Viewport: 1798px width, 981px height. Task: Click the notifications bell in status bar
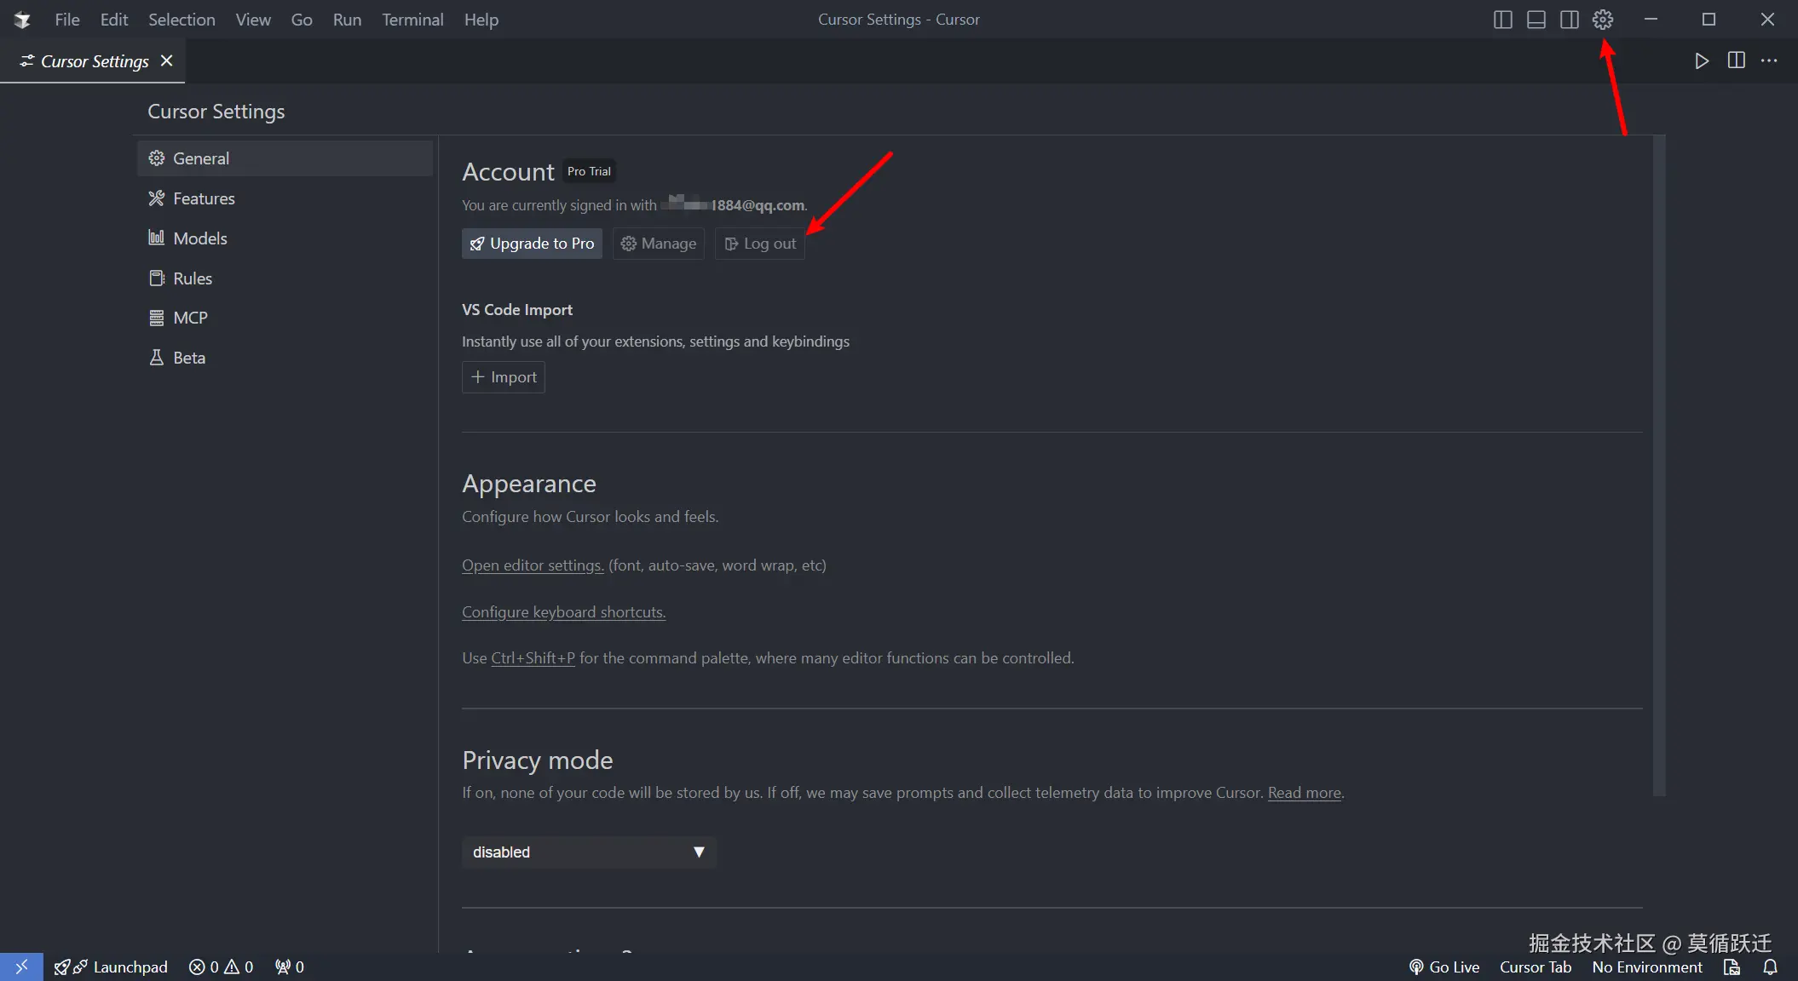tap(1770, 967)
